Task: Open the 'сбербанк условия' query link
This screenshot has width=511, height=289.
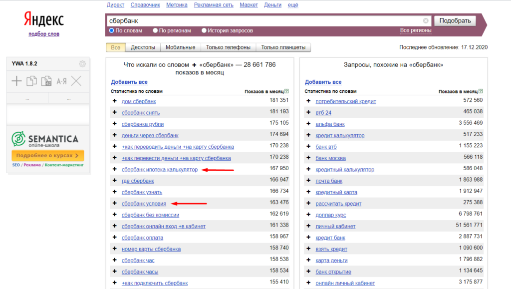Action: pos(144,204)
